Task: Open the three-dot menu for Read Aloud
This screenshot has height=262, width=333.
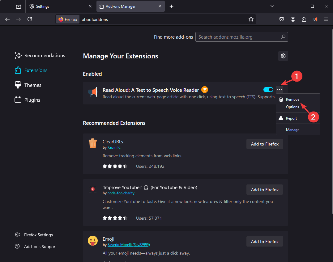Action: click(280, 90)
